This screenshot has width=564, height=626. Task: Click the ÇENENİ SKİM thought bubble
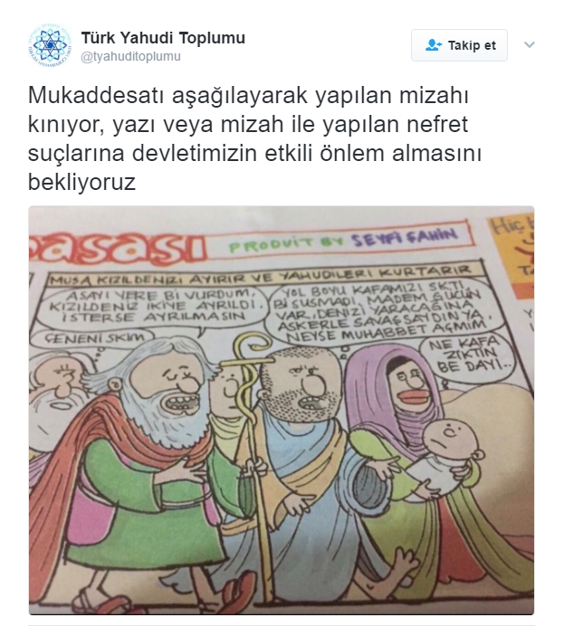[x=93, y=338]
